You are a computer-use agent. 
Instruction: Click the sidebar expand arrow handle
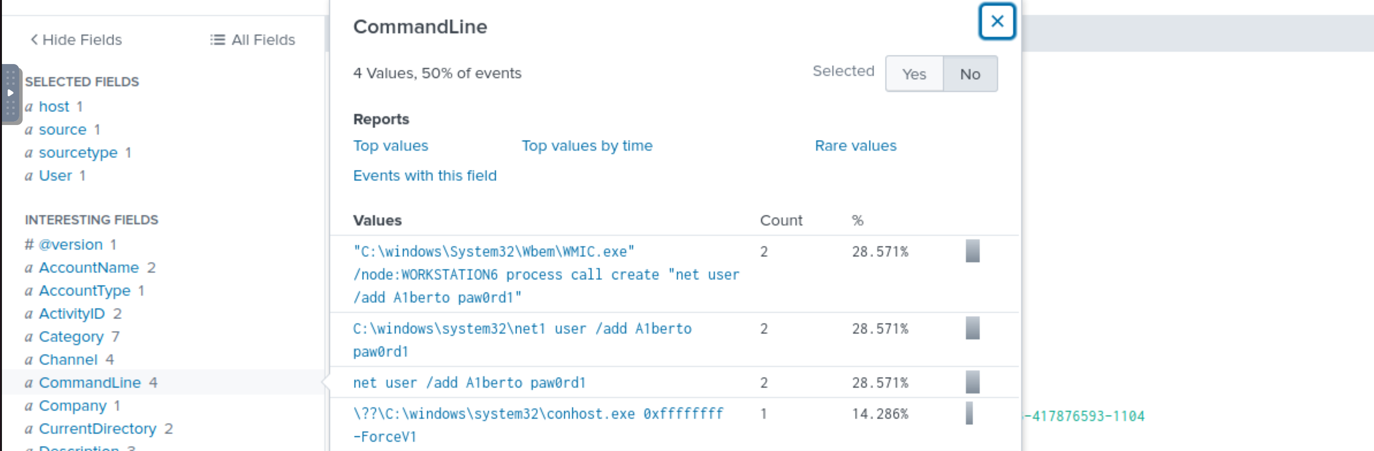[x=10, y=93]
